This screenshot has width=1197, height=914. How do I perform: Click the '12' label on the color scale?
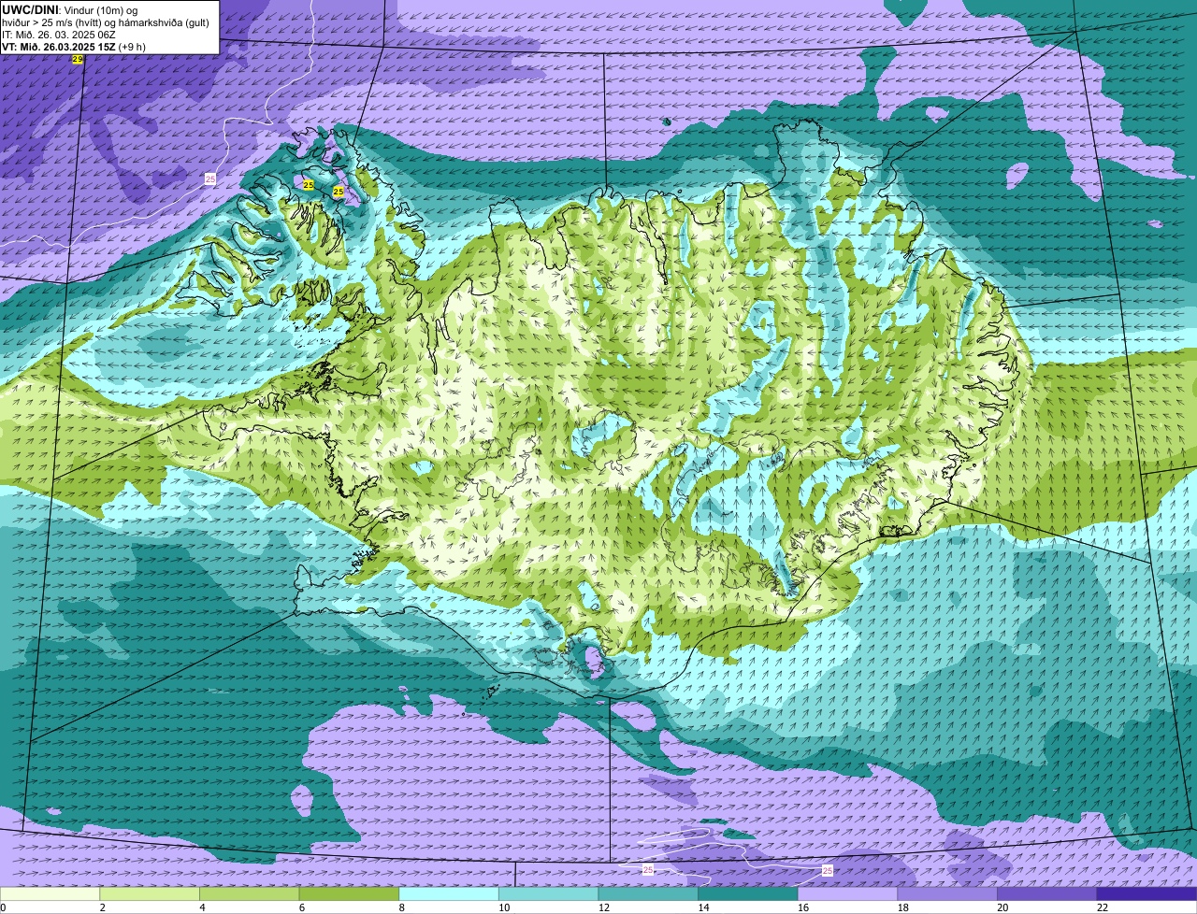click(x=603, y=907)
